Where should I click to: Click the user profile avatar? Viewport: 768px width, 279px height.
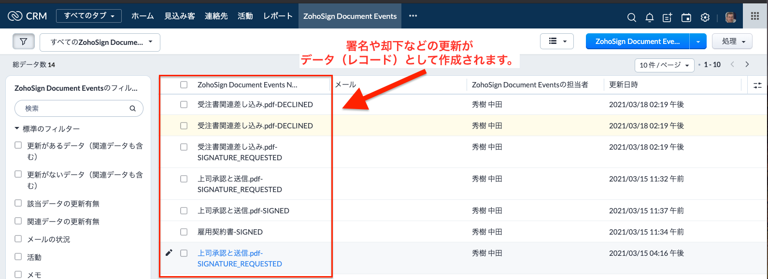(731, 17)
